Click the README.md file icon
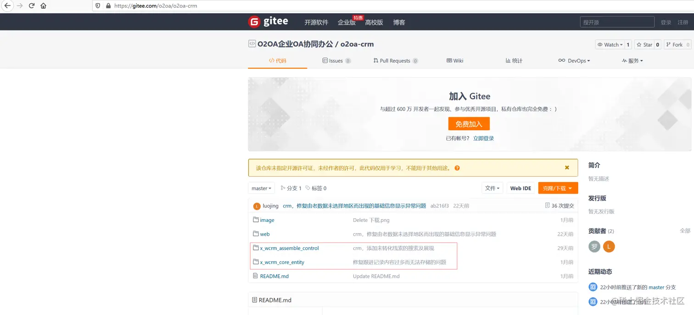The image size is (694, 315). [x=256, y=276]
